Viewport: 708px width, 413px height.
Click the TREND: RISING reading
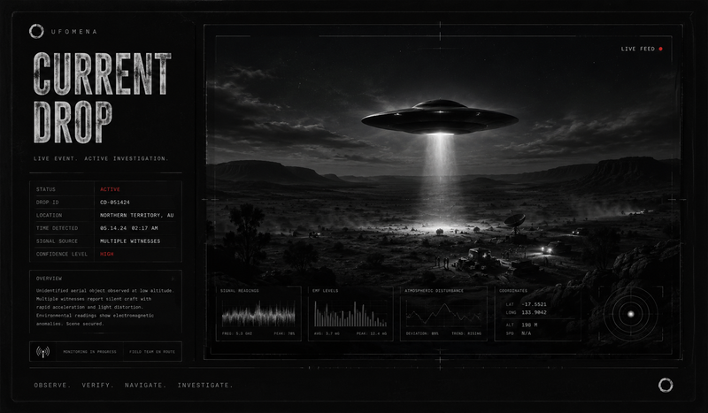pos(466,333)
